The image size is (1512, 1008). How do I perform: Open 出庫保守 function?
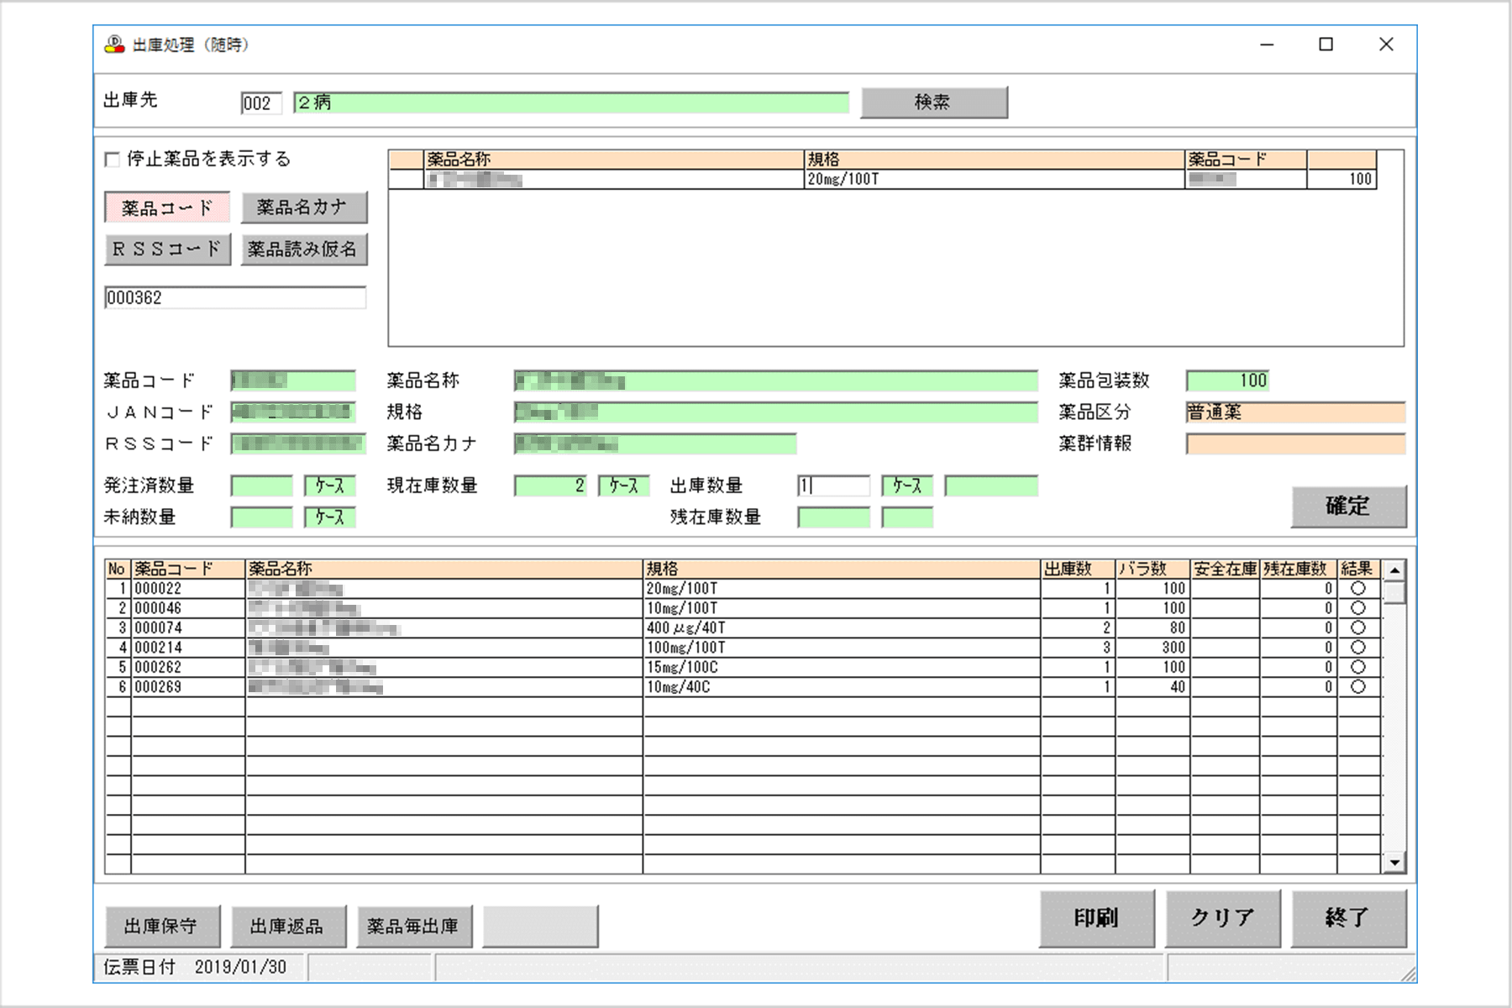click(x=162, y=927)
